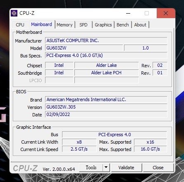The height and width of the screenshot is (182, 184).
Task: Expand the Tools dropdown arrow
Action: coord(106,168)
